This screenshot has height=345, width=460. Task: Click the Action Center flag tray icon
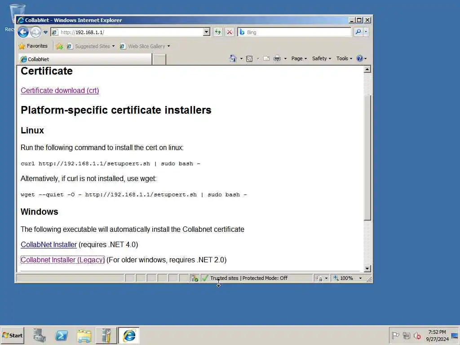(x=395, y=335)
